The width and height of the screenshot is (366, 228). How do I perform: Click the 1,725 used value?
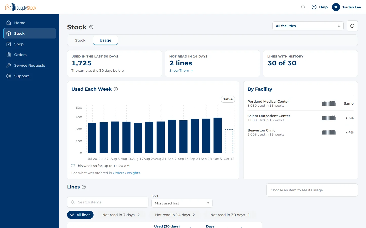tap(82, 63)
